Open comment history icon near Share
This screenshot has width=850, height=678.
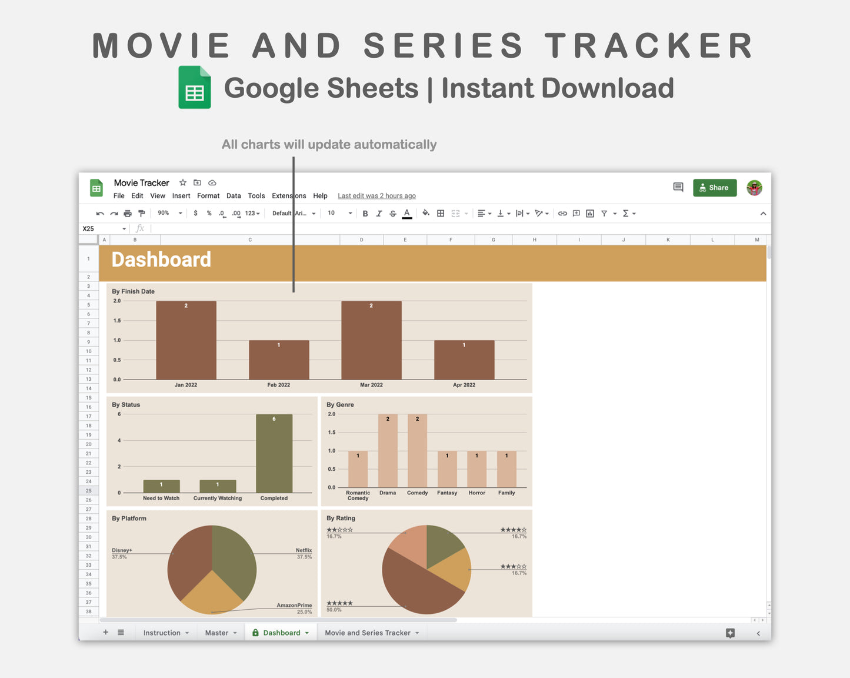678,187
